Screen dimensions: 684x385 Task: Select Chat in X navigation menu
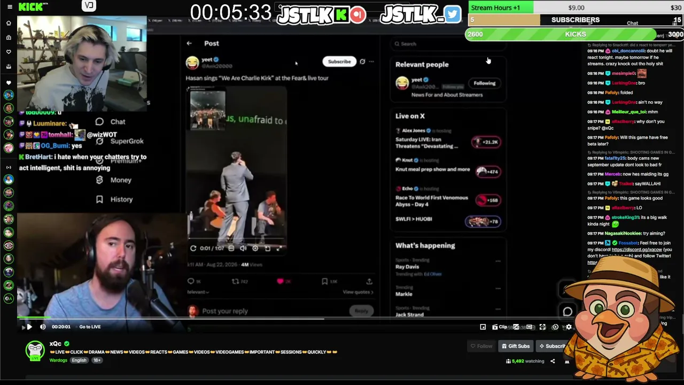[x=111, y=122]
